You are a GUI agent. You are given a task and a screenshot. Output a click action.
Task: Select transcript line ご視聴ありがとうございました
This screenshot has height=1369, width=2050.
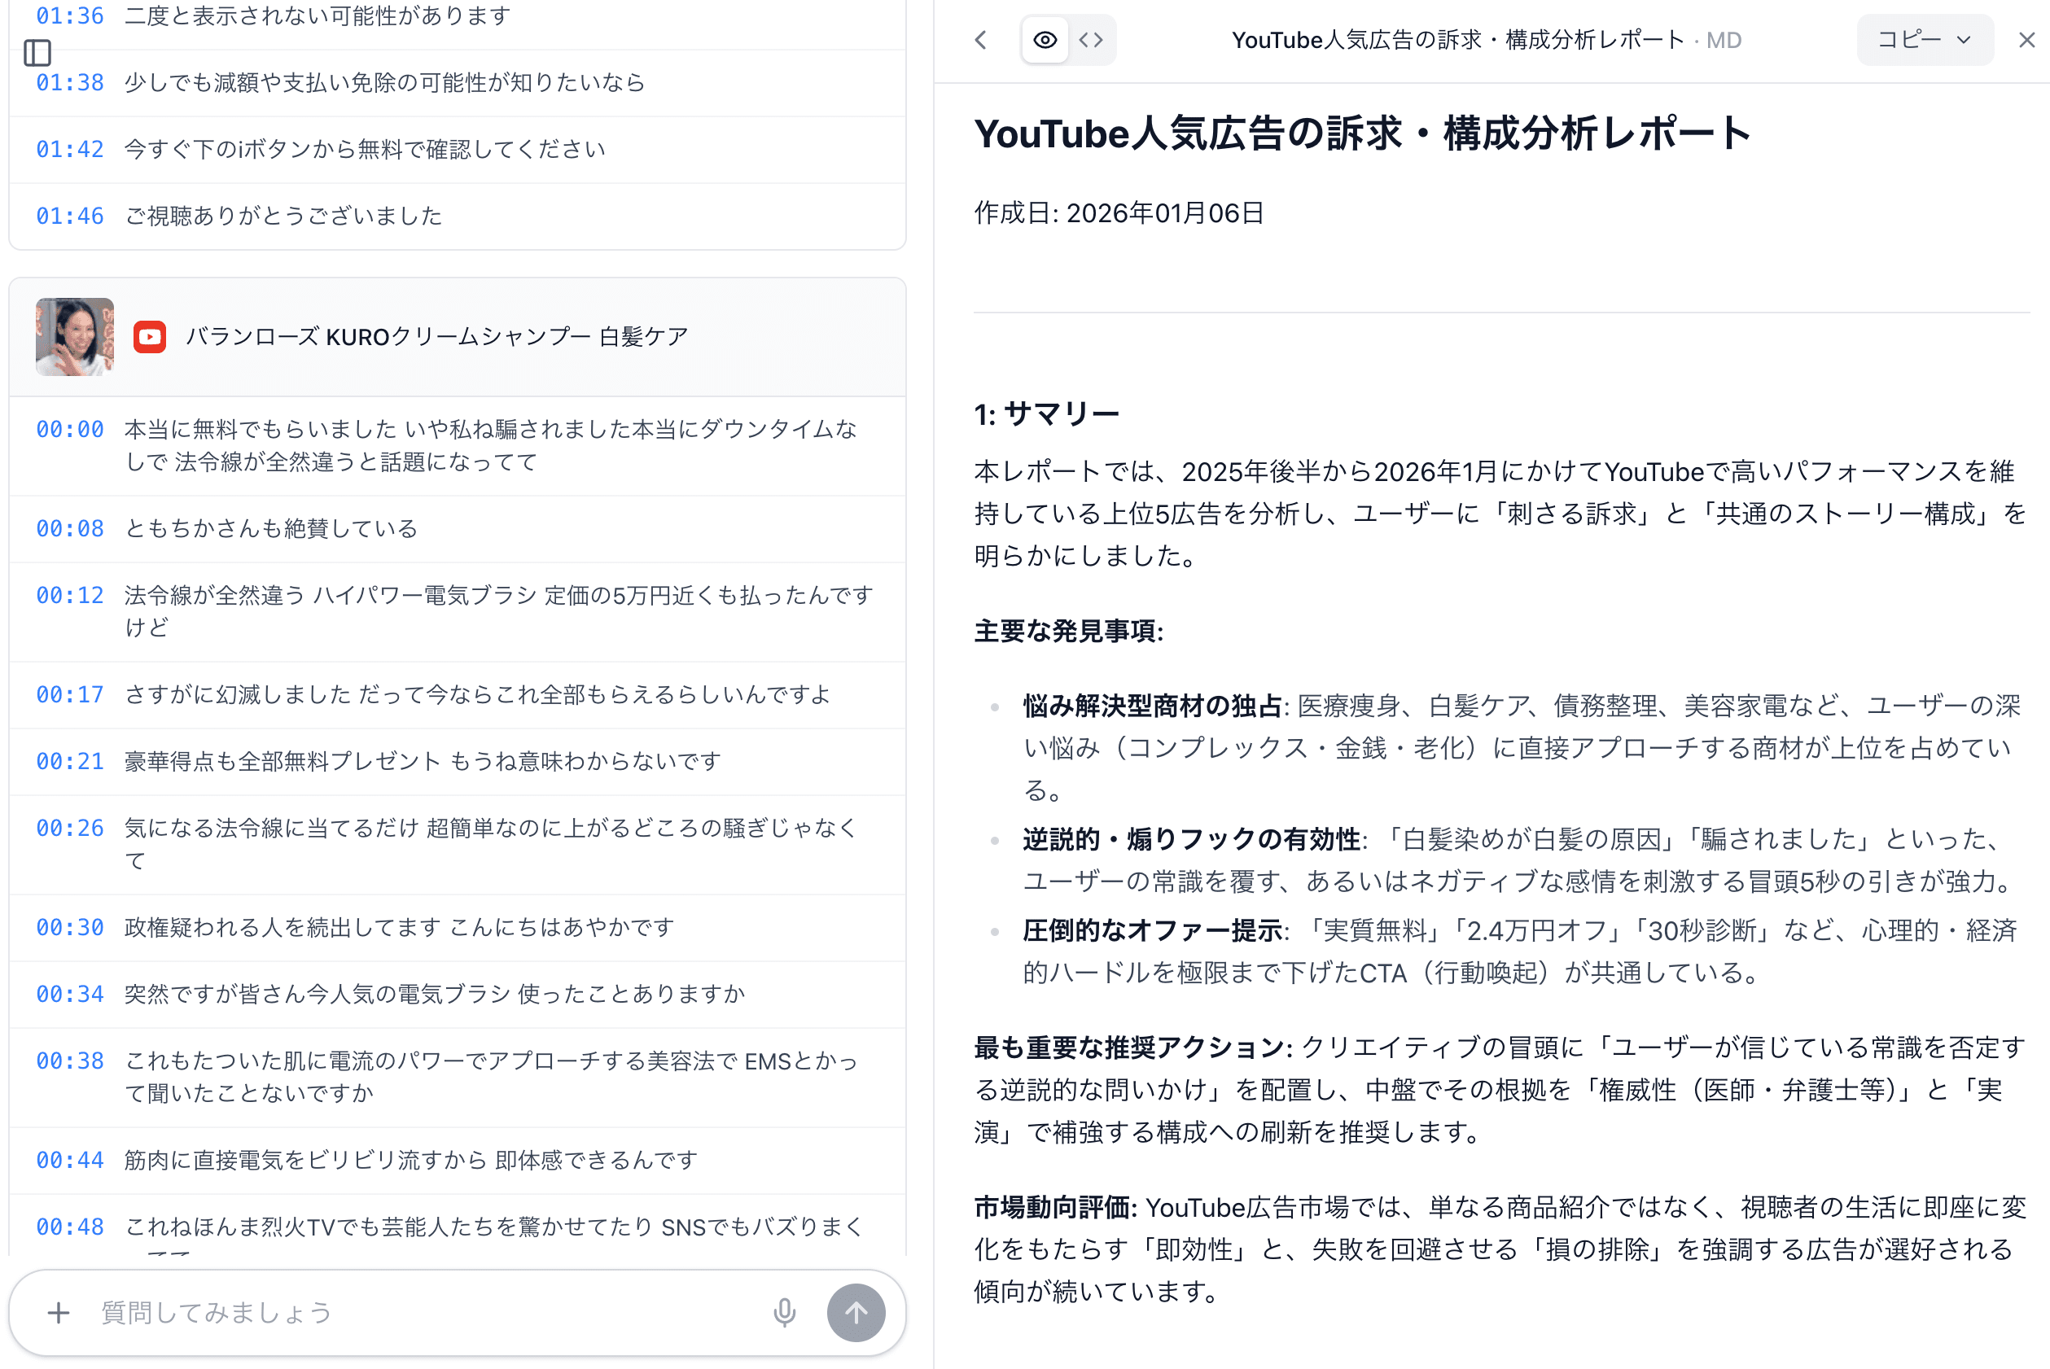pyautogui.click(x=284, y=216)
